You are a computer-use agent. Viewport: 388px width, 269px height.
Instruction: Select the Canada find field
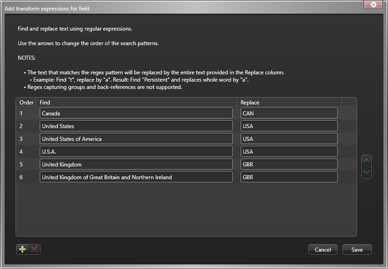(136, 113)
